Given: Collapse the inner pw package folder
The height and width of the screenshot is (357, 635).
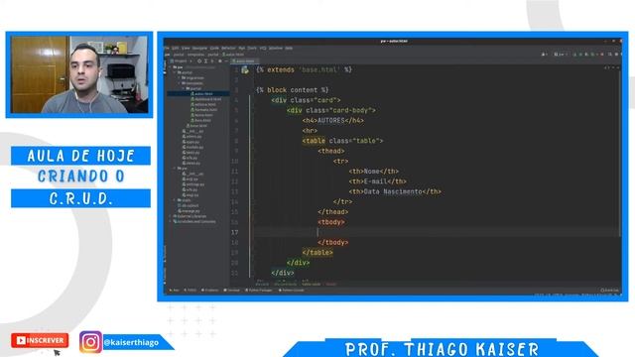Looking at the screenshot, I should pos(175,168).
